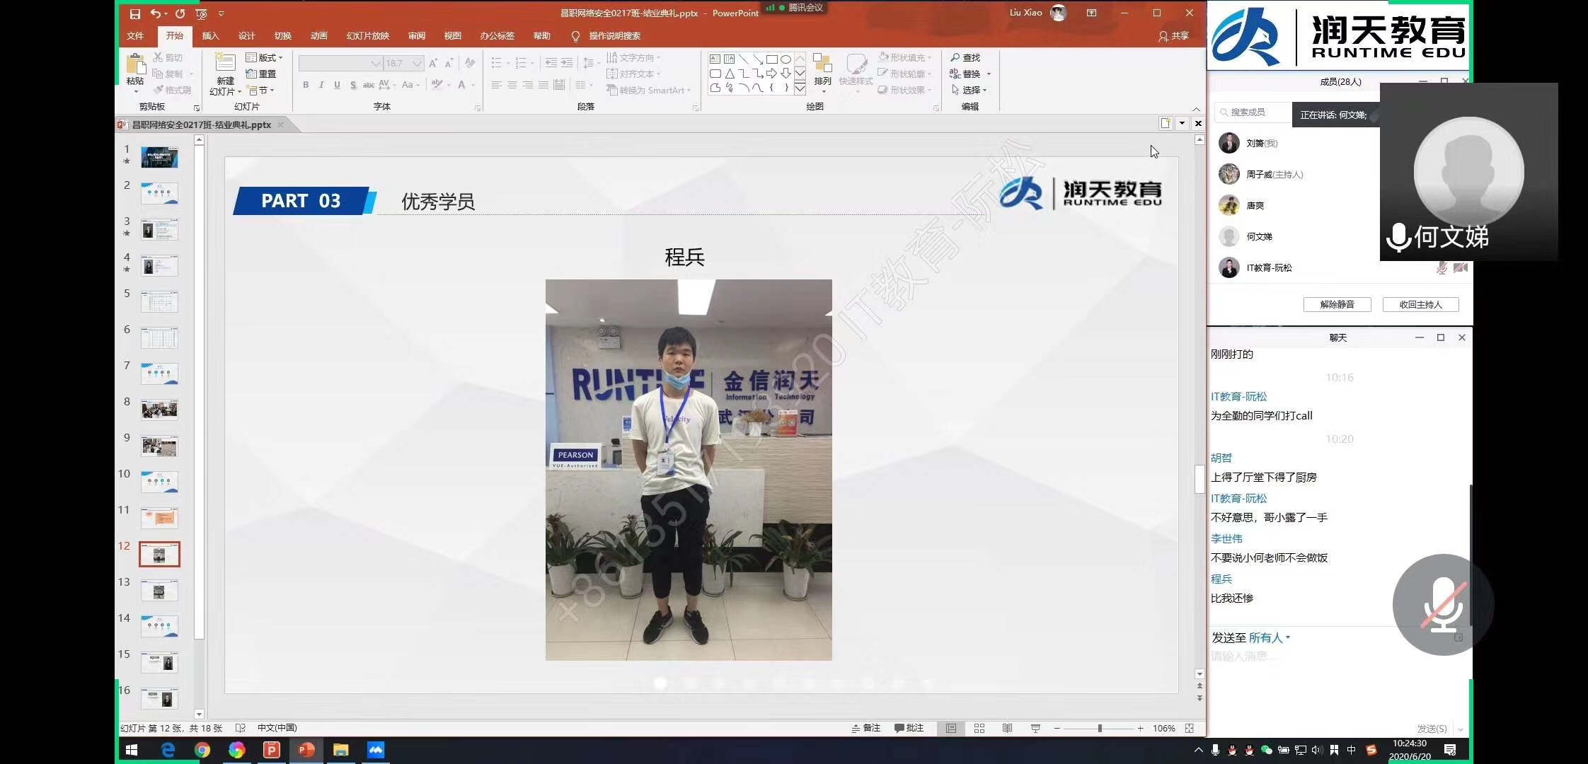This screenshot has height=764, width=1588.
Task: Open Slide Sorter view in status bar
Action: [x=979, y=728]
